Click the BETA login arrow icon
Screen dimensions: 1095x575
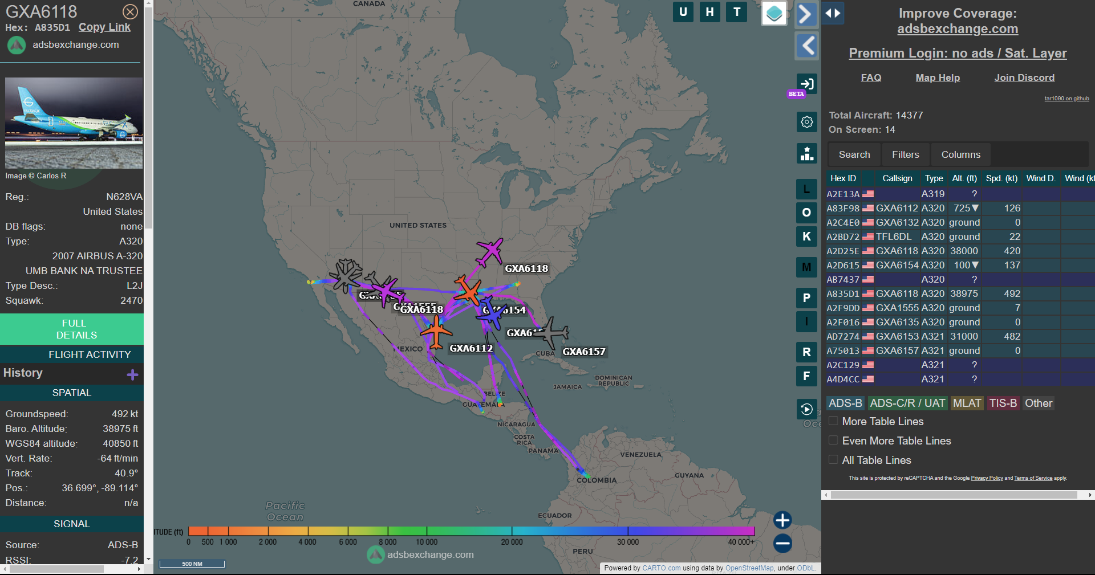coord(806,84)
